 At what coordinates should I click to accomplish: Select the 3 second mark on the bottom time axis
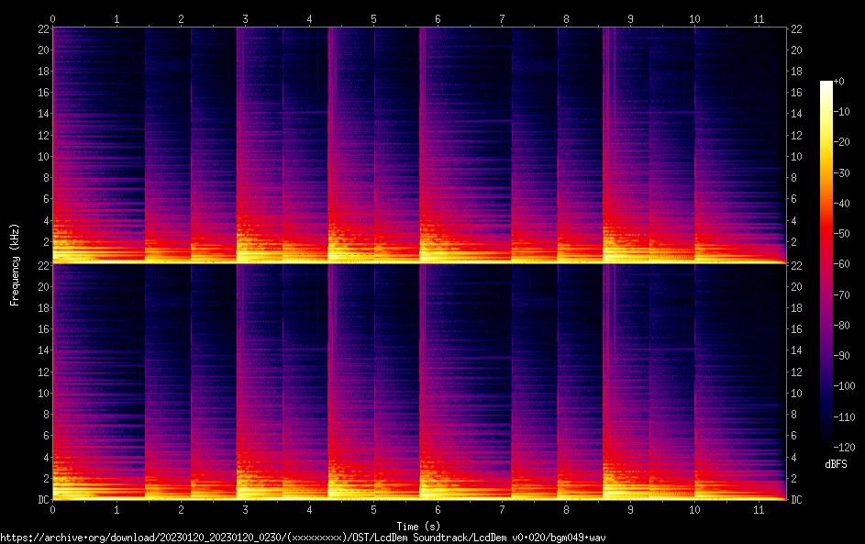pos(245,509)
